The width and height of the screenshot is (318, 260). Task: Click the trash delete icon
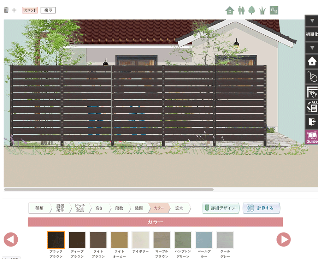[x=6, y=10]
